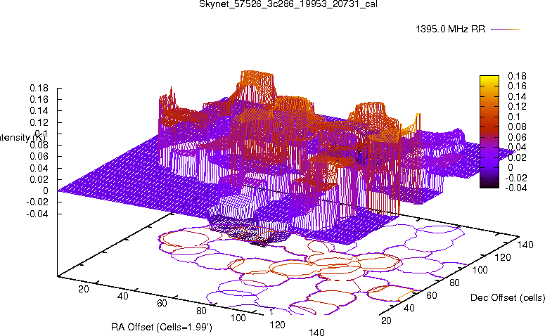This screenshot has width=545, height=336.
Task: Click the plot title Skynet_57526_3c286_19953_20731_cal
Action: click(288, 4)
